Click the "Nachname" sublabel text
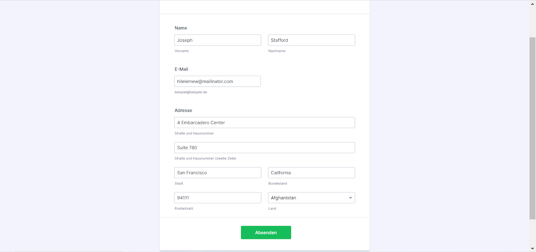This screenshot has height=252, width=536. (277, 51)
